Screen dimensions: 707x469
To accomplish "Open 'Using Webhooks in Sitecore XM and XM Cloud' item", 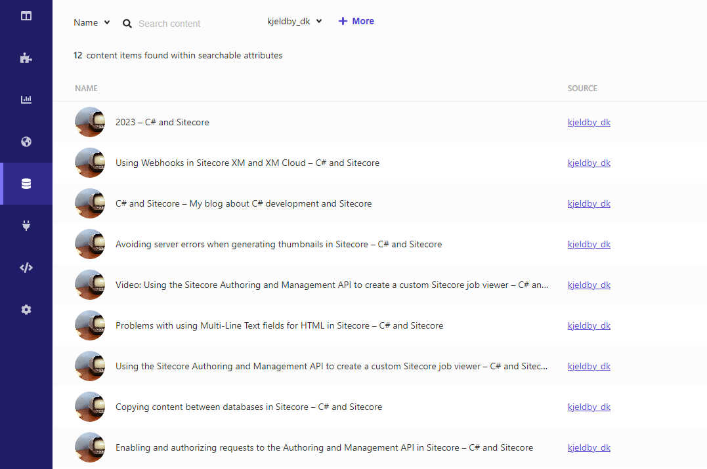I will (x=247, y=163).
